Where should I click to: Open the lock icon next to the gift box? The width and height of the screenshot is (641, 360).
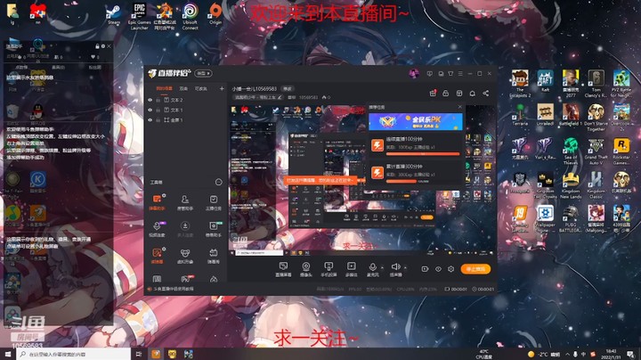click(446, 94)
